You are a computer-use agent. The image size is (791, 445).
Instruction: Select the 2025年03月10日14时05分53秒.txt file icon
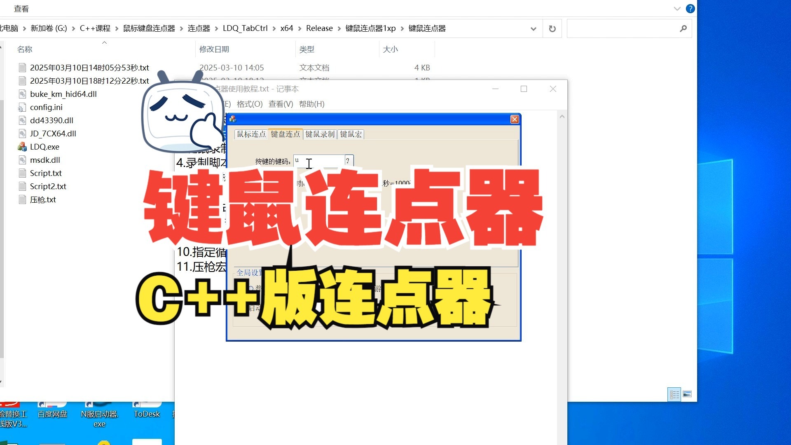23,68
